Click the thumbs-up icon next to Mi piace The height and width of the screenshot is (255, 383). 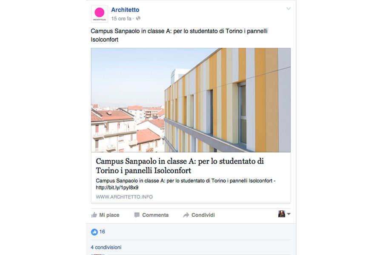point(94,215)
